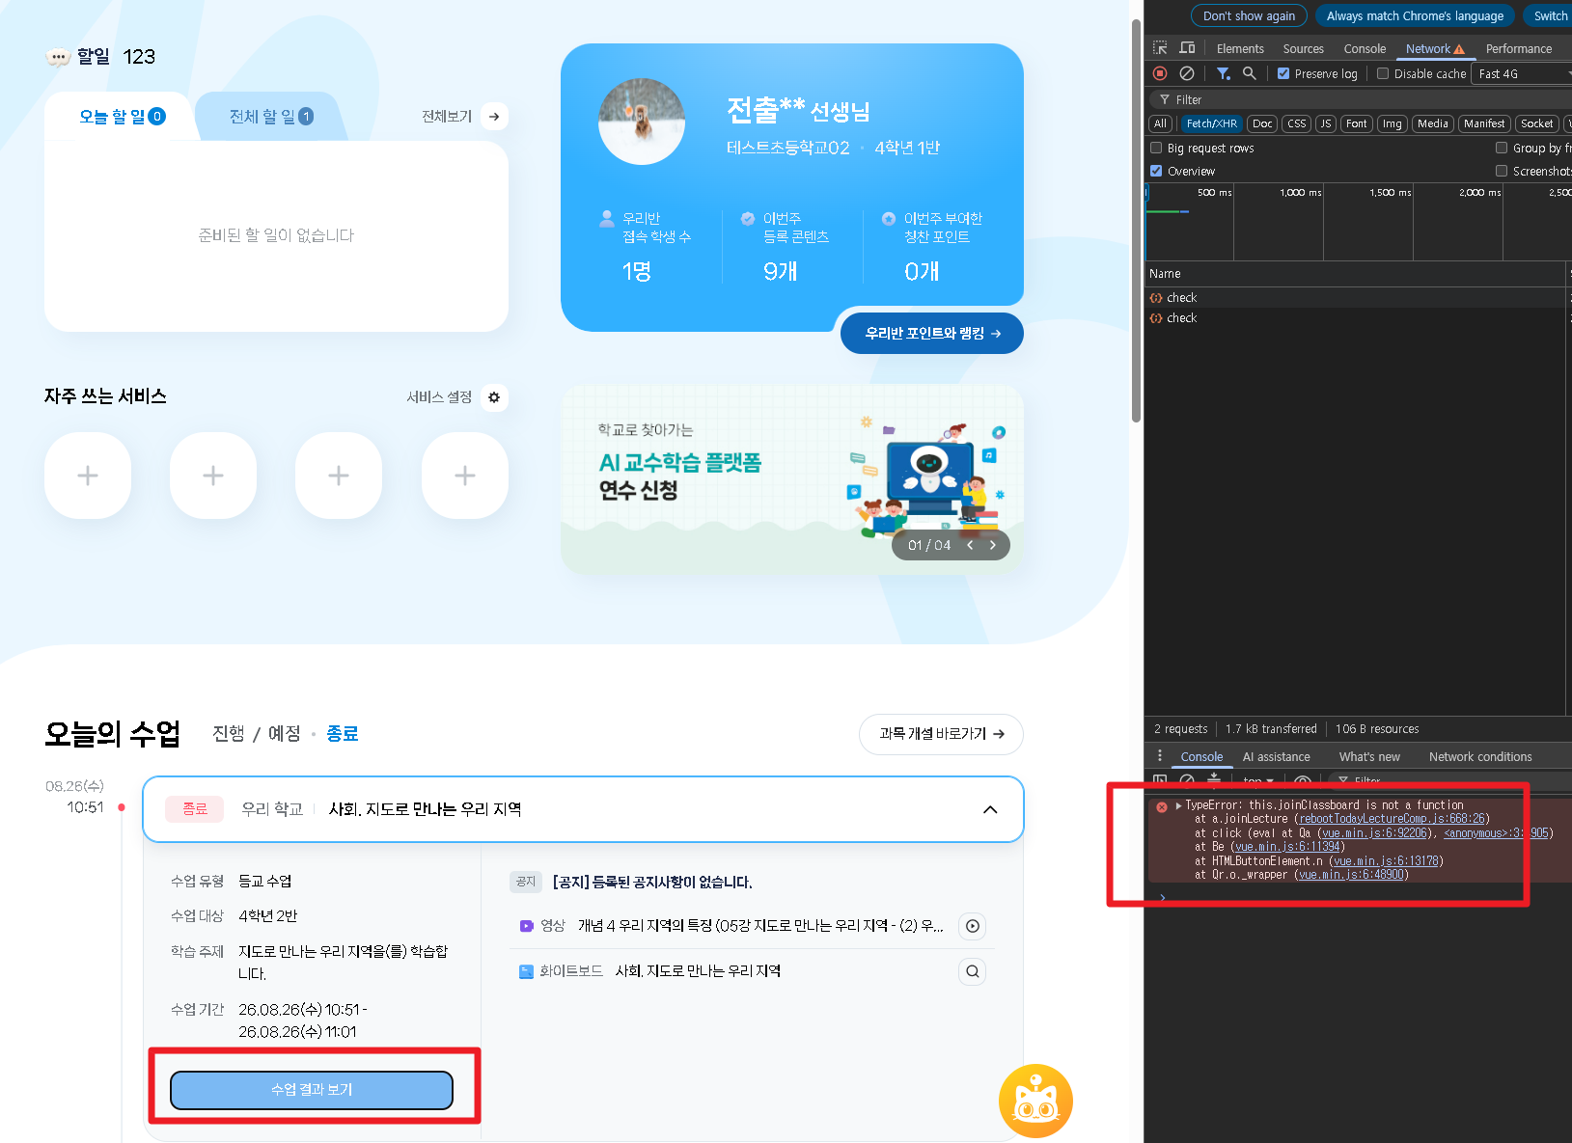Toggle the device toolbar icon in DevTools

click(x=1187, y=48)
